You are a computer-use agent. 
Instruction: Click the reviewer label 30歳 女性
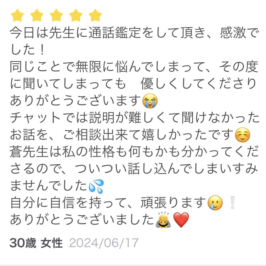tap(36, 243)
